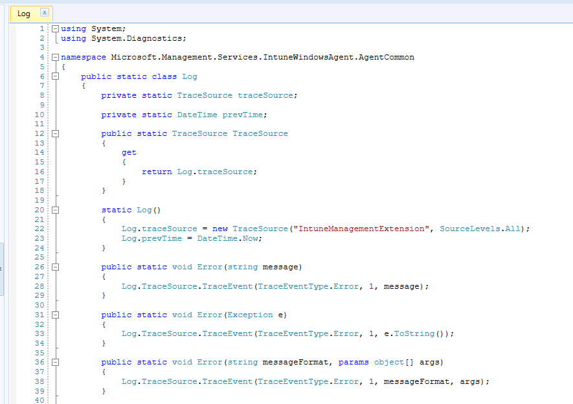Screen dimensions: 573x404
Task: Fold the Log class definition
Action: pyautogui.click(x=55, y=76)
